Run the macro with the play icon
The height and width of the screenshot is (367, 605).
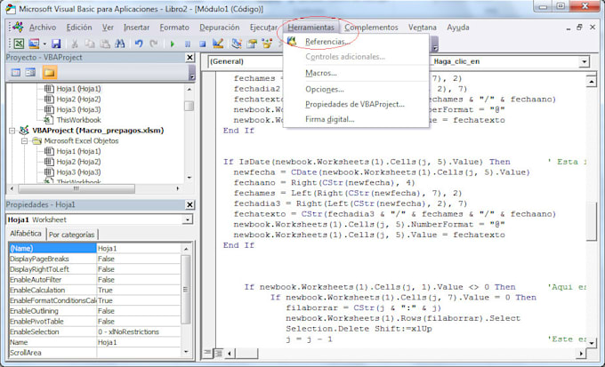[x=173, y=44]
